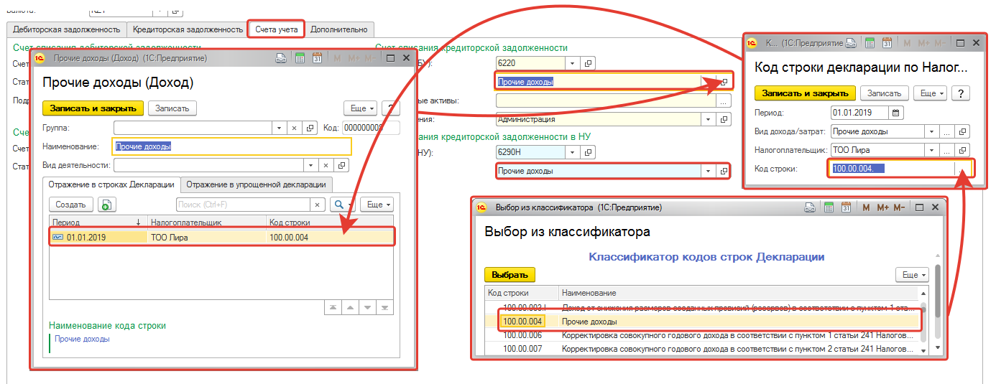Image resolution: width=996 pixels, height=384 pixels.
Task: Open calendar icon in Прочие доходы window
Action: [316, 58]
